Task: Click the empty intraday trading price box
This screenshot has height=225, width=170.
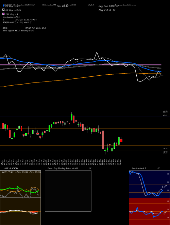Action: tap(68, 191)
